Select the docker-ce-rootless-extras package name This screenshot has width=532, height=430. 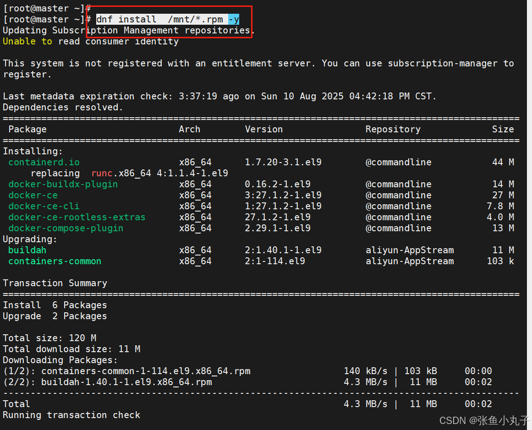77,217
